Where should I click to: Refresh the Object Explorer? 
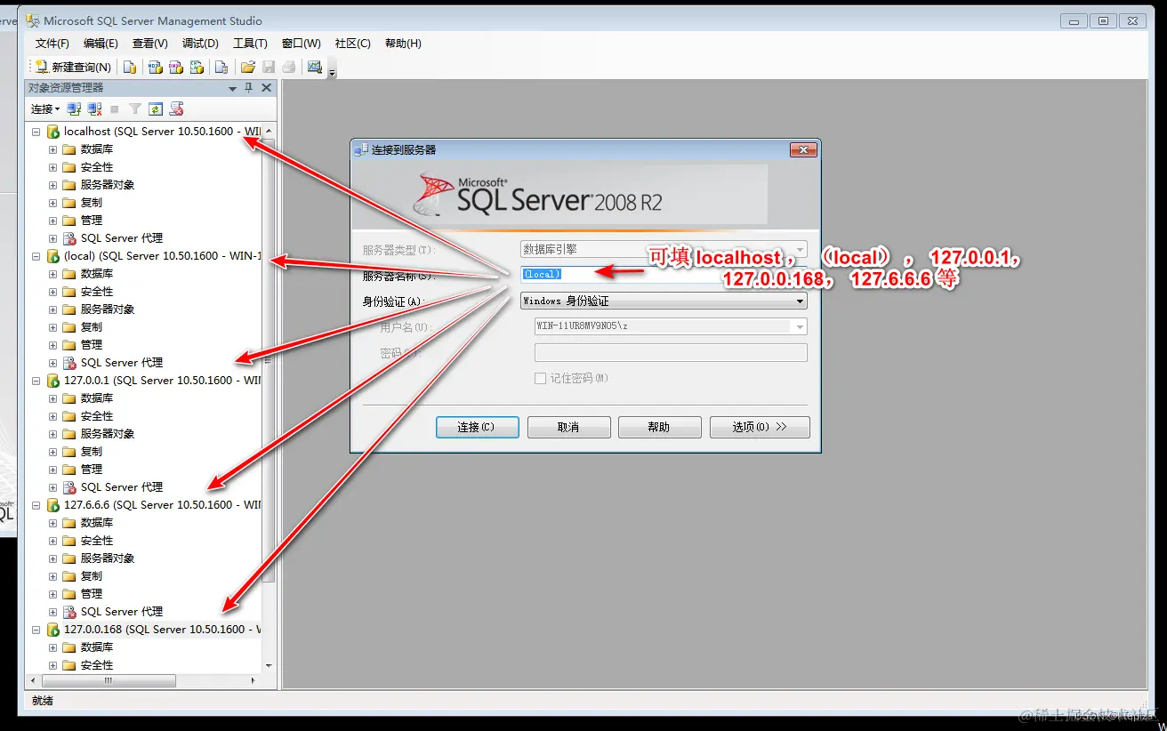pos(156,108)
